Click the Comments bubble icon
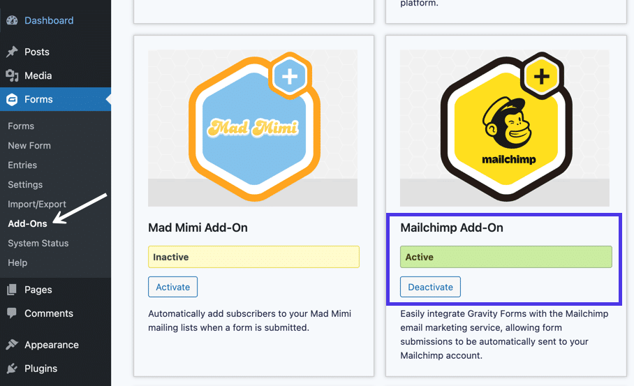634x386 pixels. click(x=12, y=313)
